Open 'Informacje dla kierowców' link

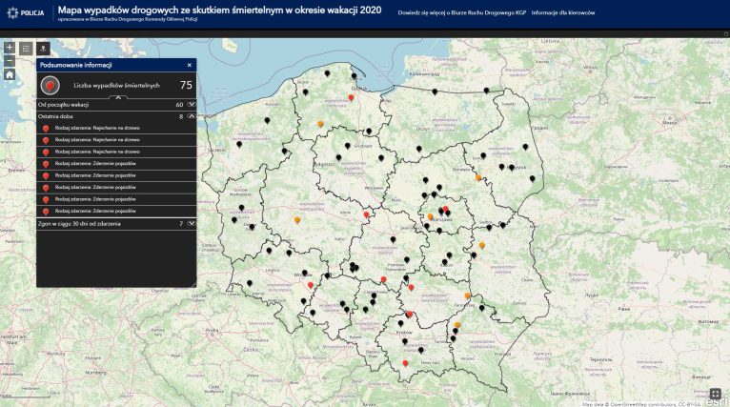[x=565, y=13]
